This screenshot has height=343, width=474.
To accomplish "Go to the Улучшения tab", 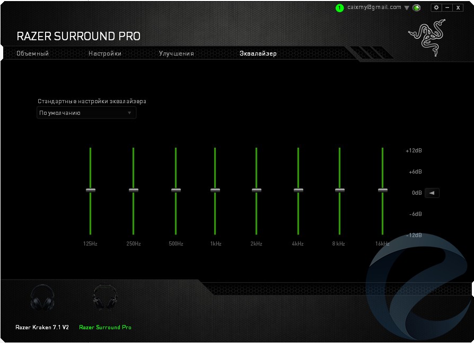I will point(176,53).
